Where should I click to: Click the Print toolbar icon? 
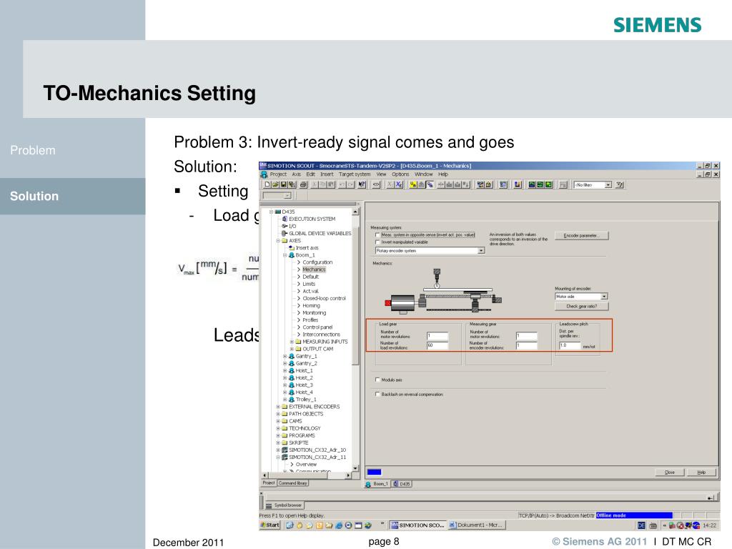[303, 185]
